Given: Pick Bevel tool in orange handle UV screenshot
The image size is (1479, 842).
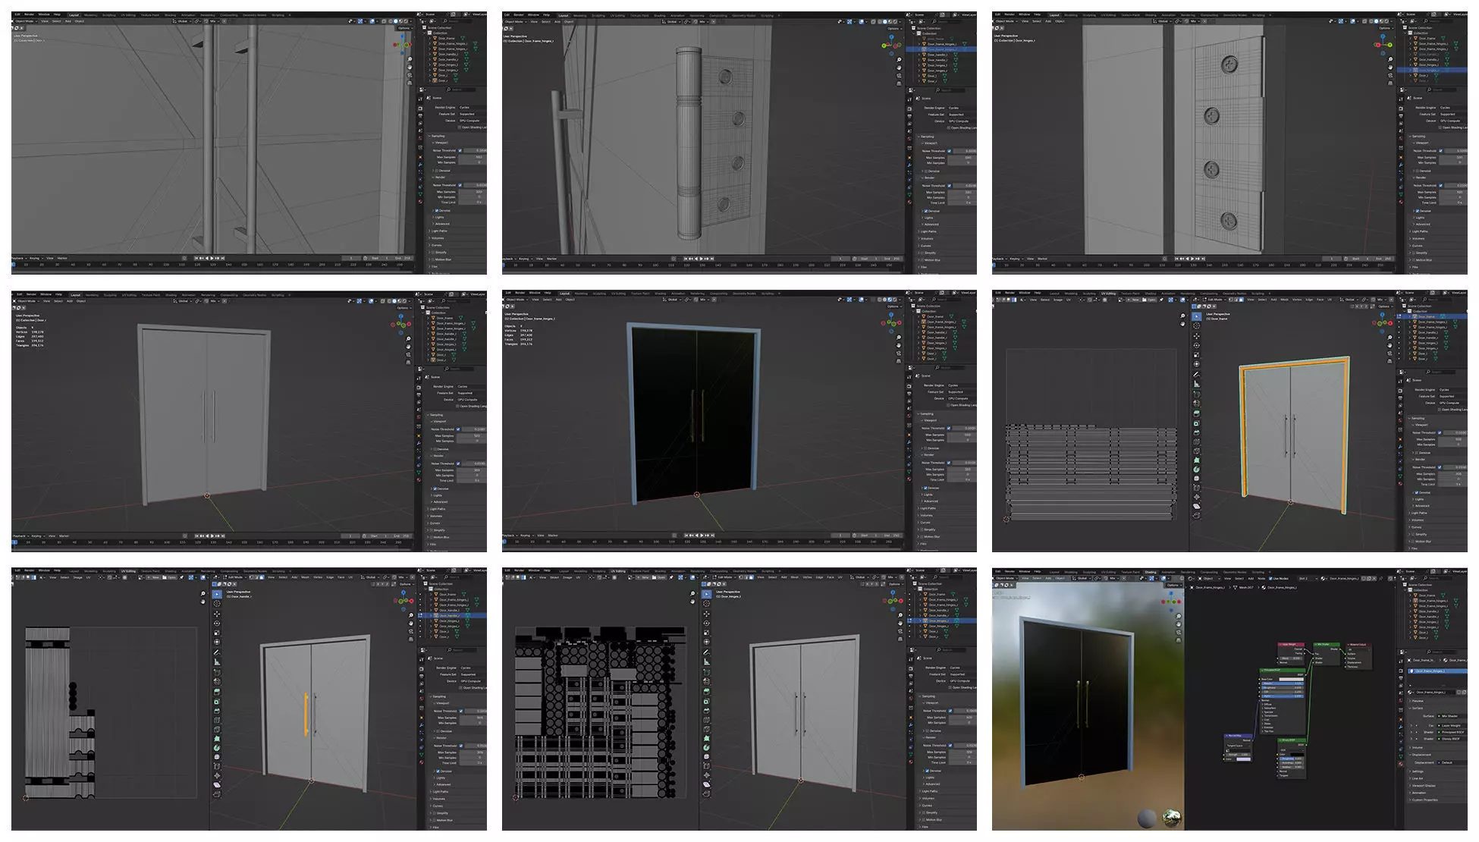Looking at the screenshot, I should pos(217,711).
